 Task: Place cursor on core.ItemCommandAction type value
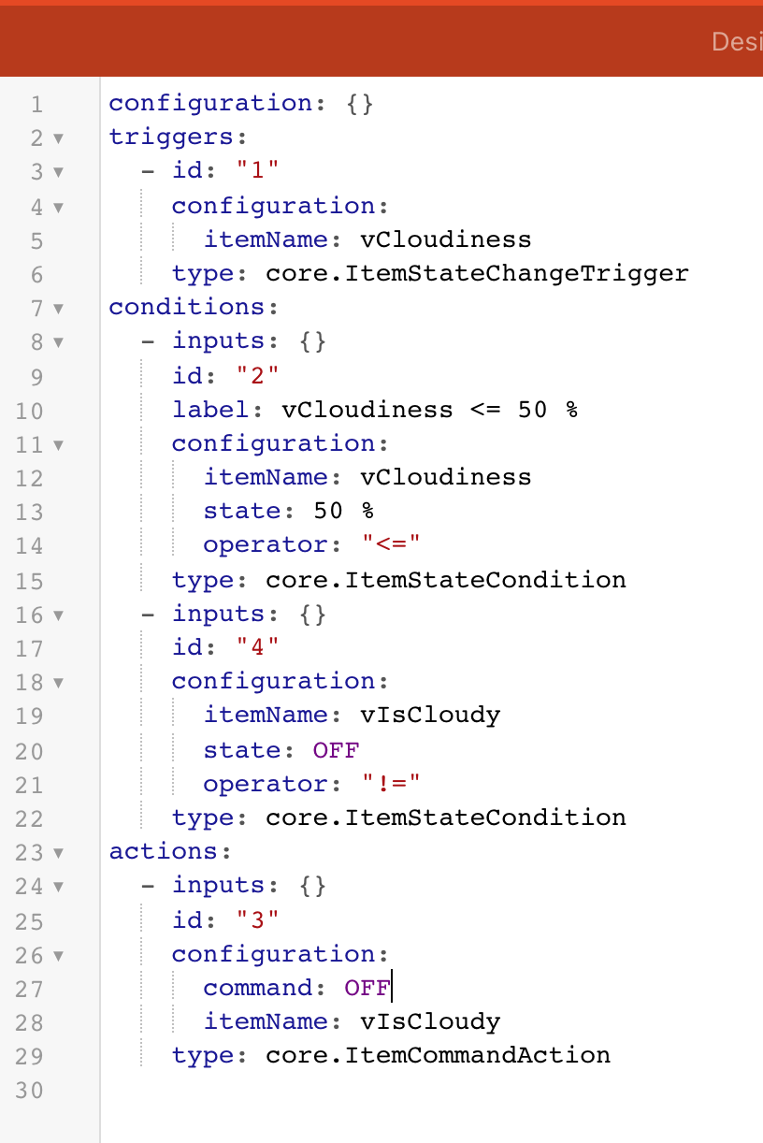tap(438, 1056)
